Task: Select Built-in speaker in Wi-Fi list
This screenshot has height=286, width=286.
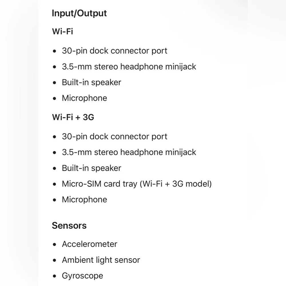Action: point(92,82)
